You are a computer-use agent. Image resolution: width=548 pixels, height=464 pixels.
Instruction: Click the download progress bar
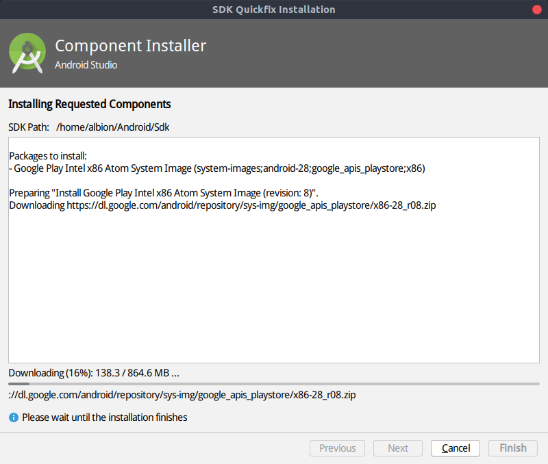pyautogui.click(x=274, y=385)
